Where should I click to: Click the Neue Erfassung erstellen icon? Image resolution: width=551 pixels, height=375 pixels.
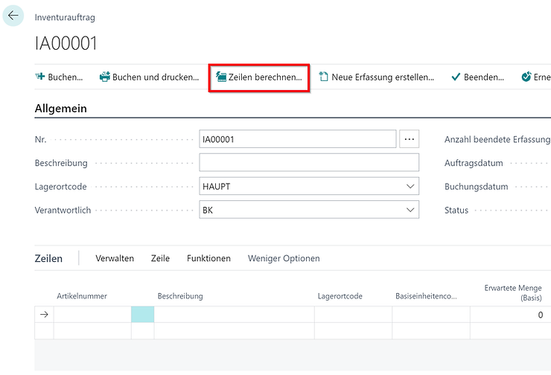(x=323, y=77)
